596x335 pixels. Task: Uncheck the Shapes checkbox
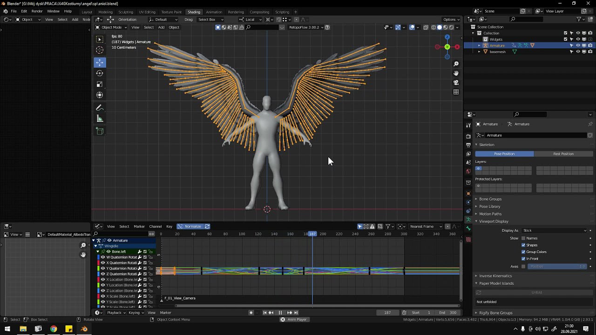(523, 245)
